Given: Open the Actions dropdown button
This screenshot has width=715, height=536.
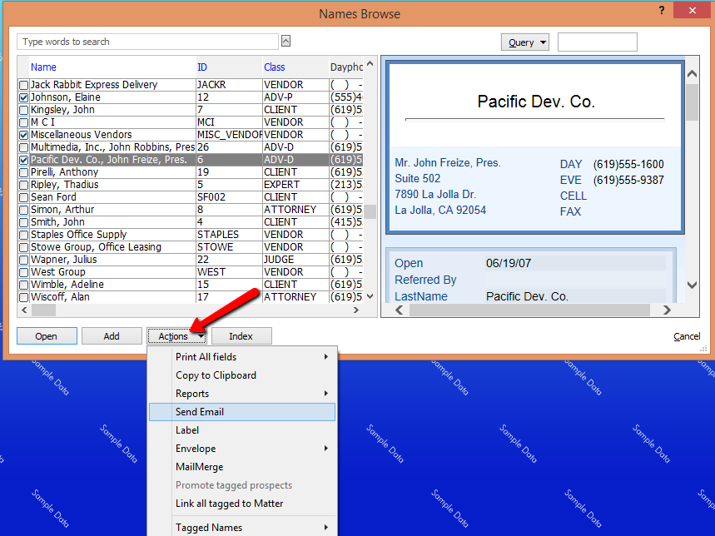Looking at the screenshot, I should pyautogui.click(x=176, y=336).
